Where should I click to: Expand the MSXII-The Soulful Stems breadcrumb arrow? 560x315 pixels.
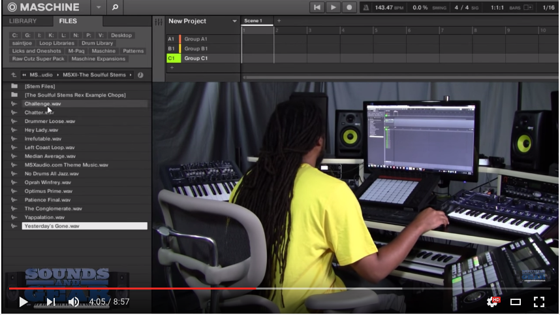point(131,75)
